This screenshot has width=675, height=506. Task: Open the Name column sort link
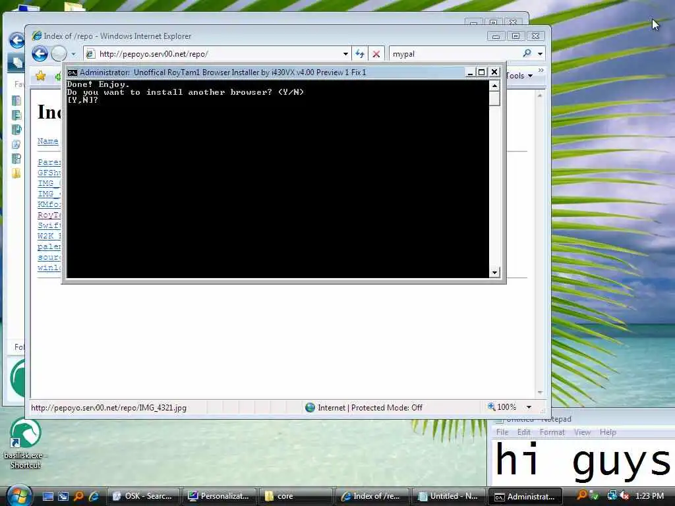tap(47, 141)
